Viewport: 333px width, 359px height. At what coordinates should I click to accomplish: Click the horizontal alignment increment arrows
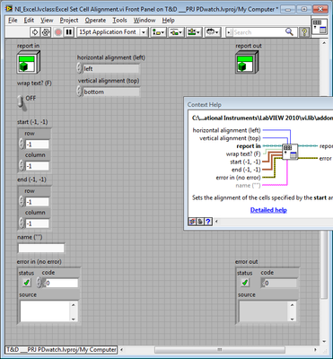[79, 68]
